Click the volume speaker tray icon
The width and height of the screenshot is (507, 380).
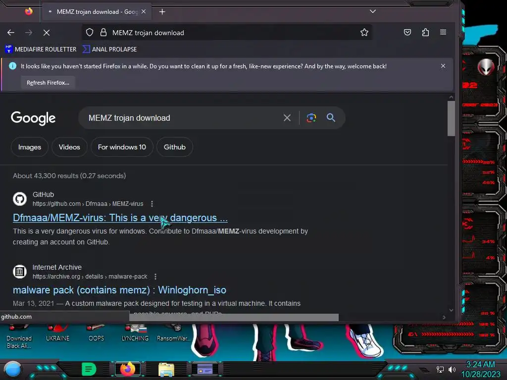pos(452,369)
